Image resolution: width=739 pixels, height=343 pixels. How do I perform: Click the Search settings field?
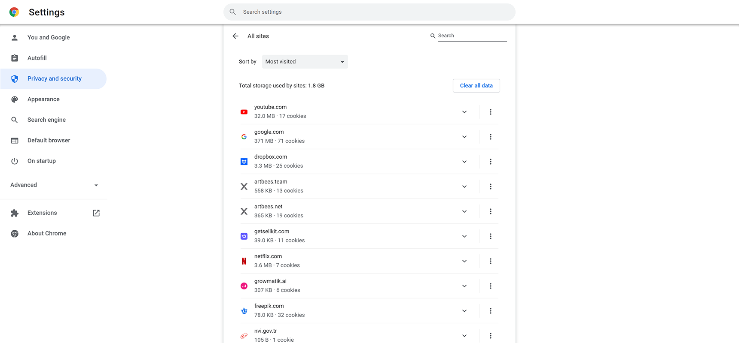[x=369, y=12]
